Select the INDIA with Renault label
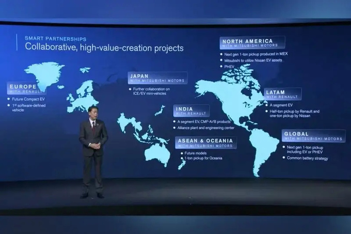Screen dimensions: 351x234 191,111
